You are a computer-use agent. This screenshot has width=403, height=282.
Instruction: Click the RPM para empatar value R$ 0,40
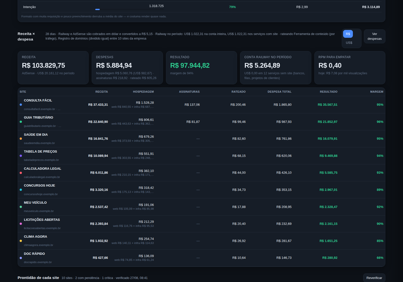pos(330,65)
